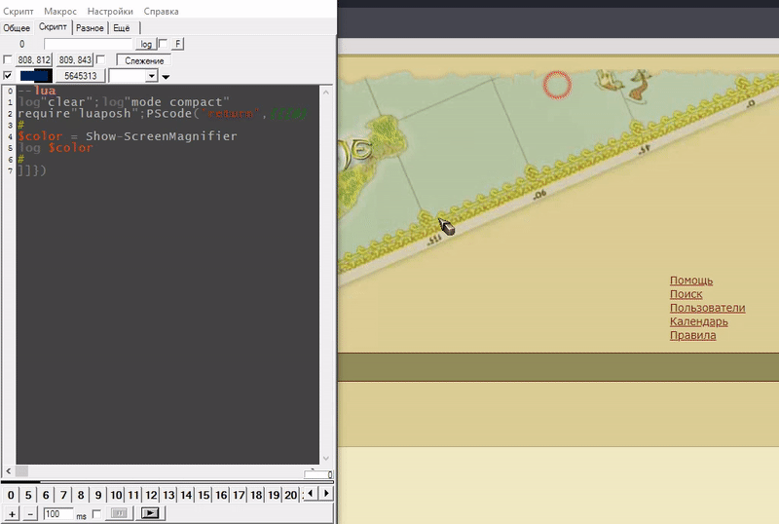Open the Пользователи link
The height and width of the screenshot is (524, 779).
707,308
